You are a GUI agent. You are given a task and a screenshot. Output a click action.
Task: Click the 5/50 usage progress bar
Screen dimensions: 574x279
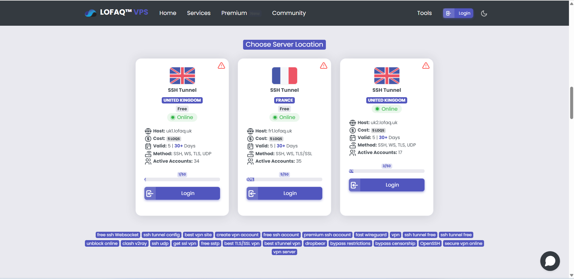tap(284, 179)
